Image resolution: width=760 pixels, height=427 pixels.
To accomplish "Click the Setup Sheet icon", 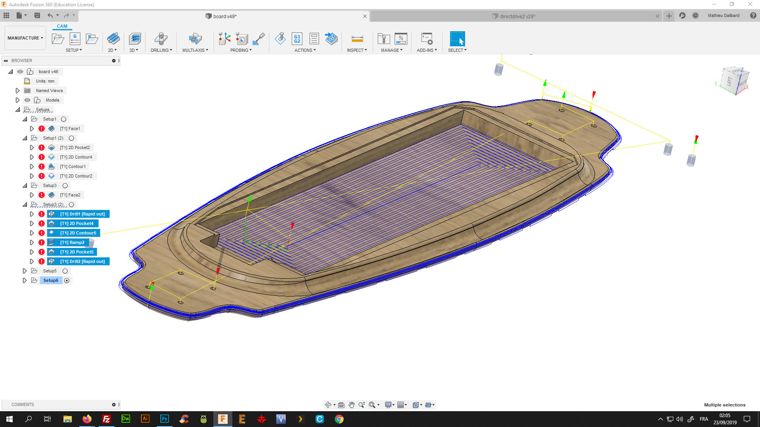I will click(314, 39).
